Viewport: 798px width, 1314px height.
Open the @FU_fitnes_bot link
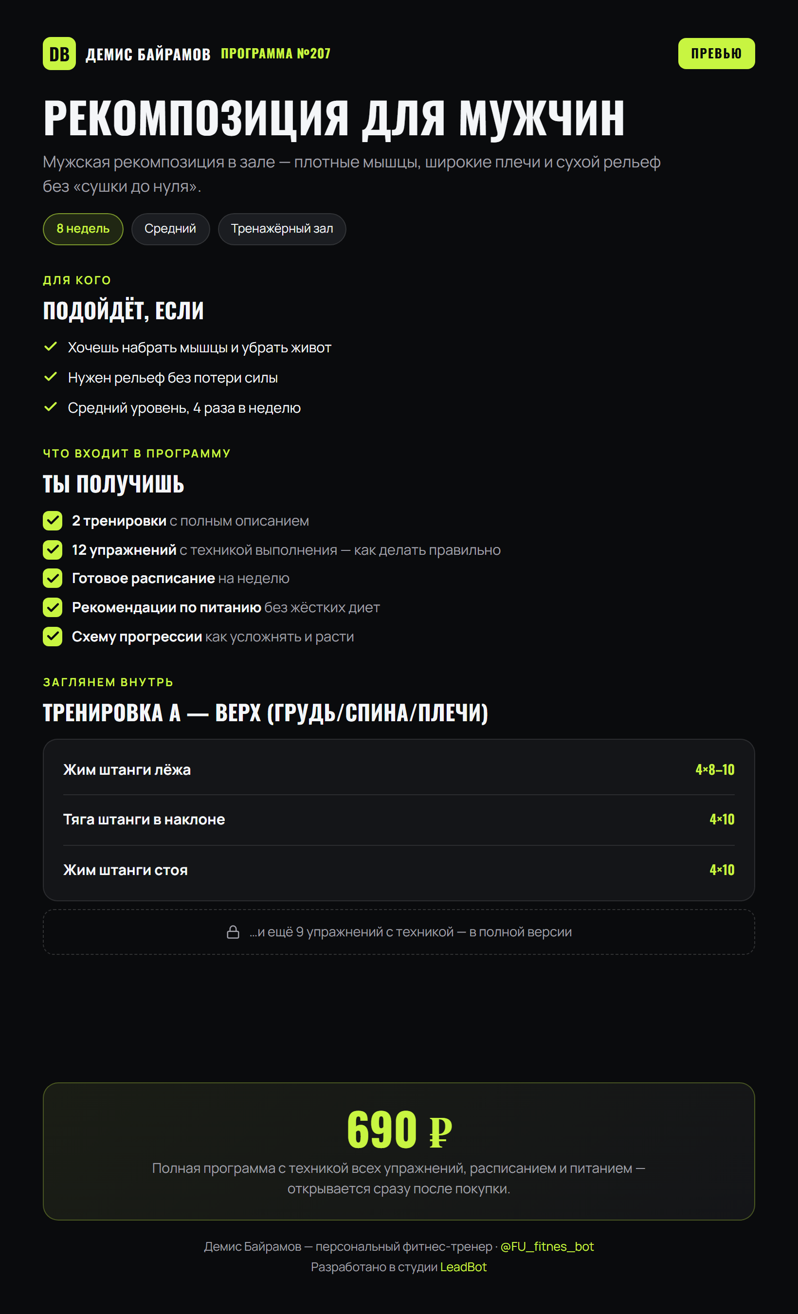click(547, 1246)
